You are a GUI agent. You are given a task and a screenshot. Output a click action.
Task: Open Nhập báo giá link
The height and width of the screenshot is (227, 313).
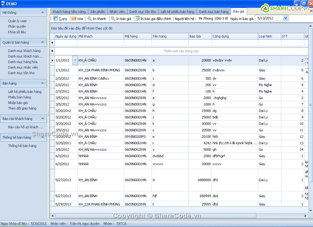coord(18,103)
